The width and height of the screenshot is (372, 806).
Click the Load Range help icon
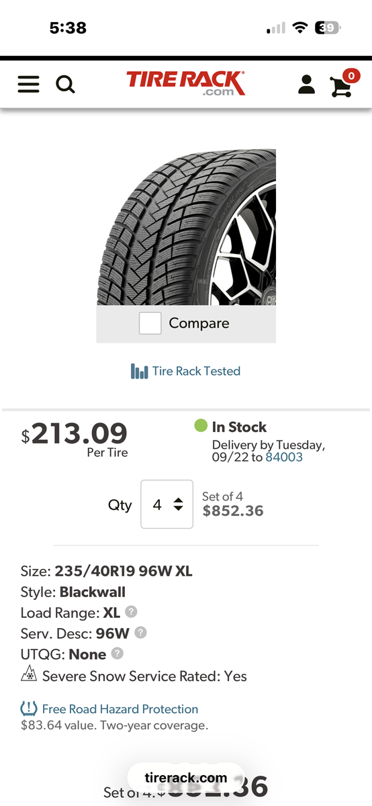pyautogui.click(x=132, y=612)
